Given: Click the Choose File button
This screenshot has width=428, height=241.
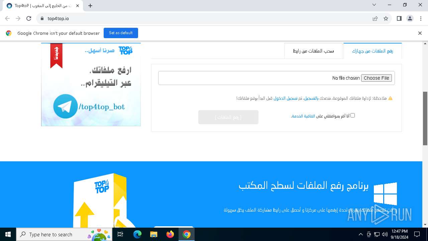Looking at the screenshot, I should pos(376,78).
